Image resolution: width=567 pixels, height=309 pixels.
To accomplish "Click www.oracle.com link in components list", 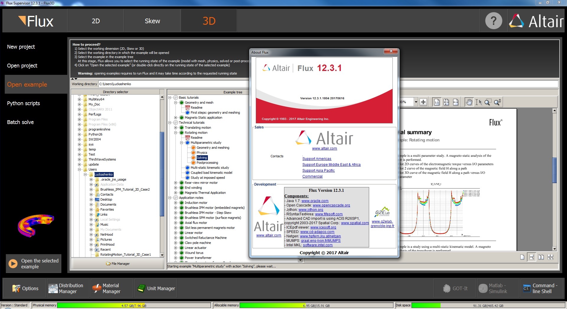I will [x=315, y=201].
